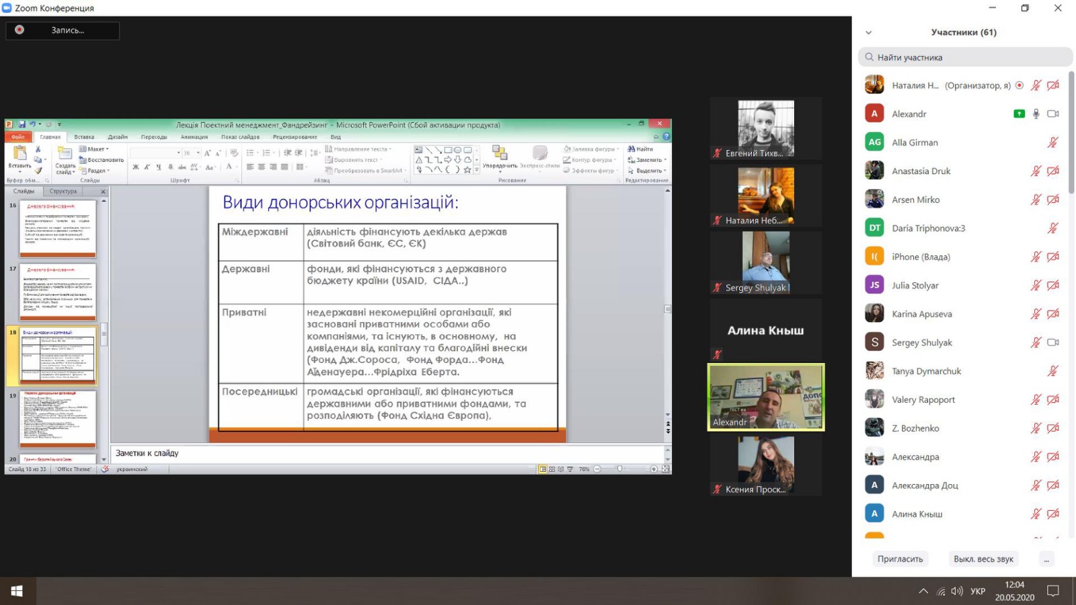Screen dimensions: 1076x605
Task: Click Выкл. весь звук button
Action: click(983, 559)
